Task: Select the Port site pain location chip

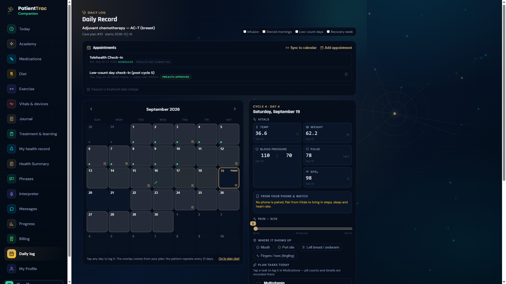Action: (286, 247)
